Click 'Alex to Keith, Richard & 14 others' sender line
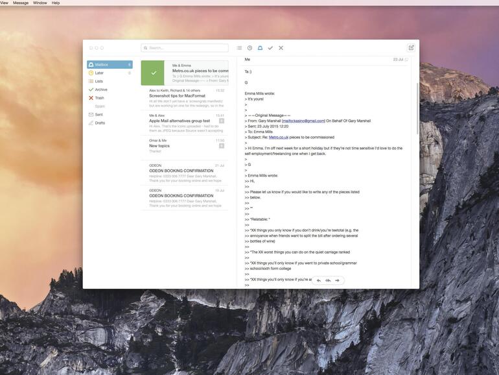This screenshot has height=375, width=499. point(175,90)
